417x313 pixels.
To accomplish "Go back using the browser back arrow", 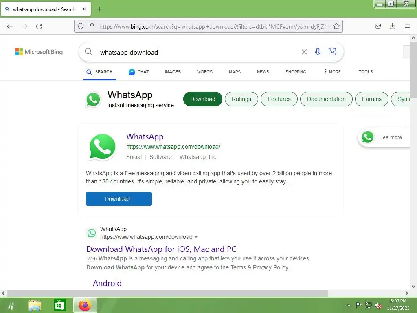I will point(10,26).
